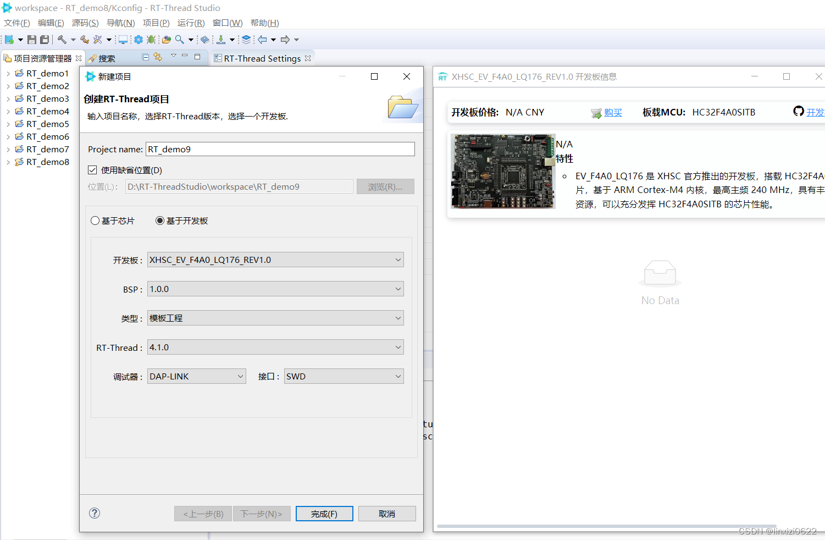Click the Terminal monitor icon
This screenshot has width=825, height=540.
(x=123, y=40)
